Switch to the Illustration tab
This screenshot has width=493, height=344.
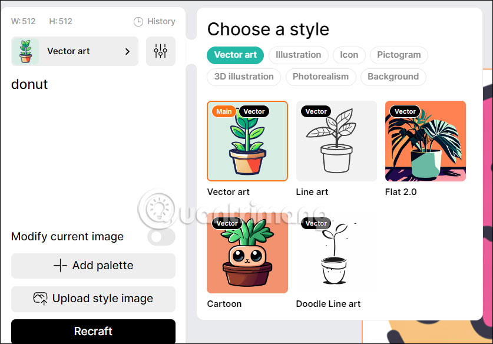[298, 55]
